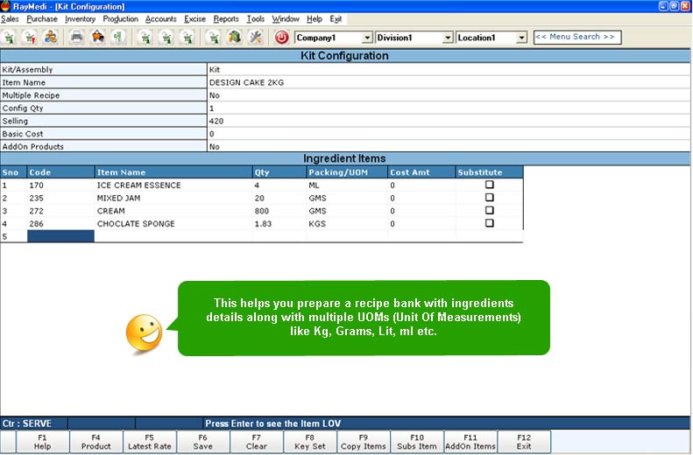Screen dimensions: 693x455
Task: Click the cart icon with red marker
Action: pos(30,37)
